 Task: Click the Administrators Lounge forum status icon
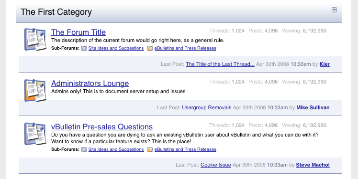[x=35, y=90]
